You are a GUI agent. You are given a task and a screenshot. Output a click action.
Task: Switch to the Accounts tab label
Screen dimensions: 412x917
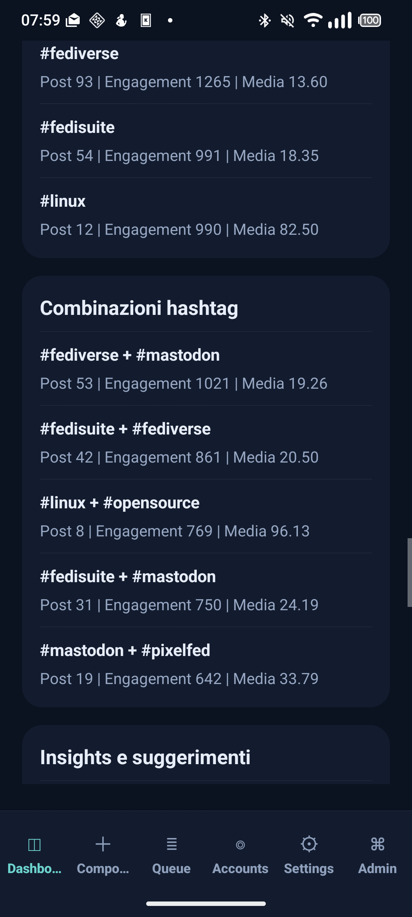[240, 869]
